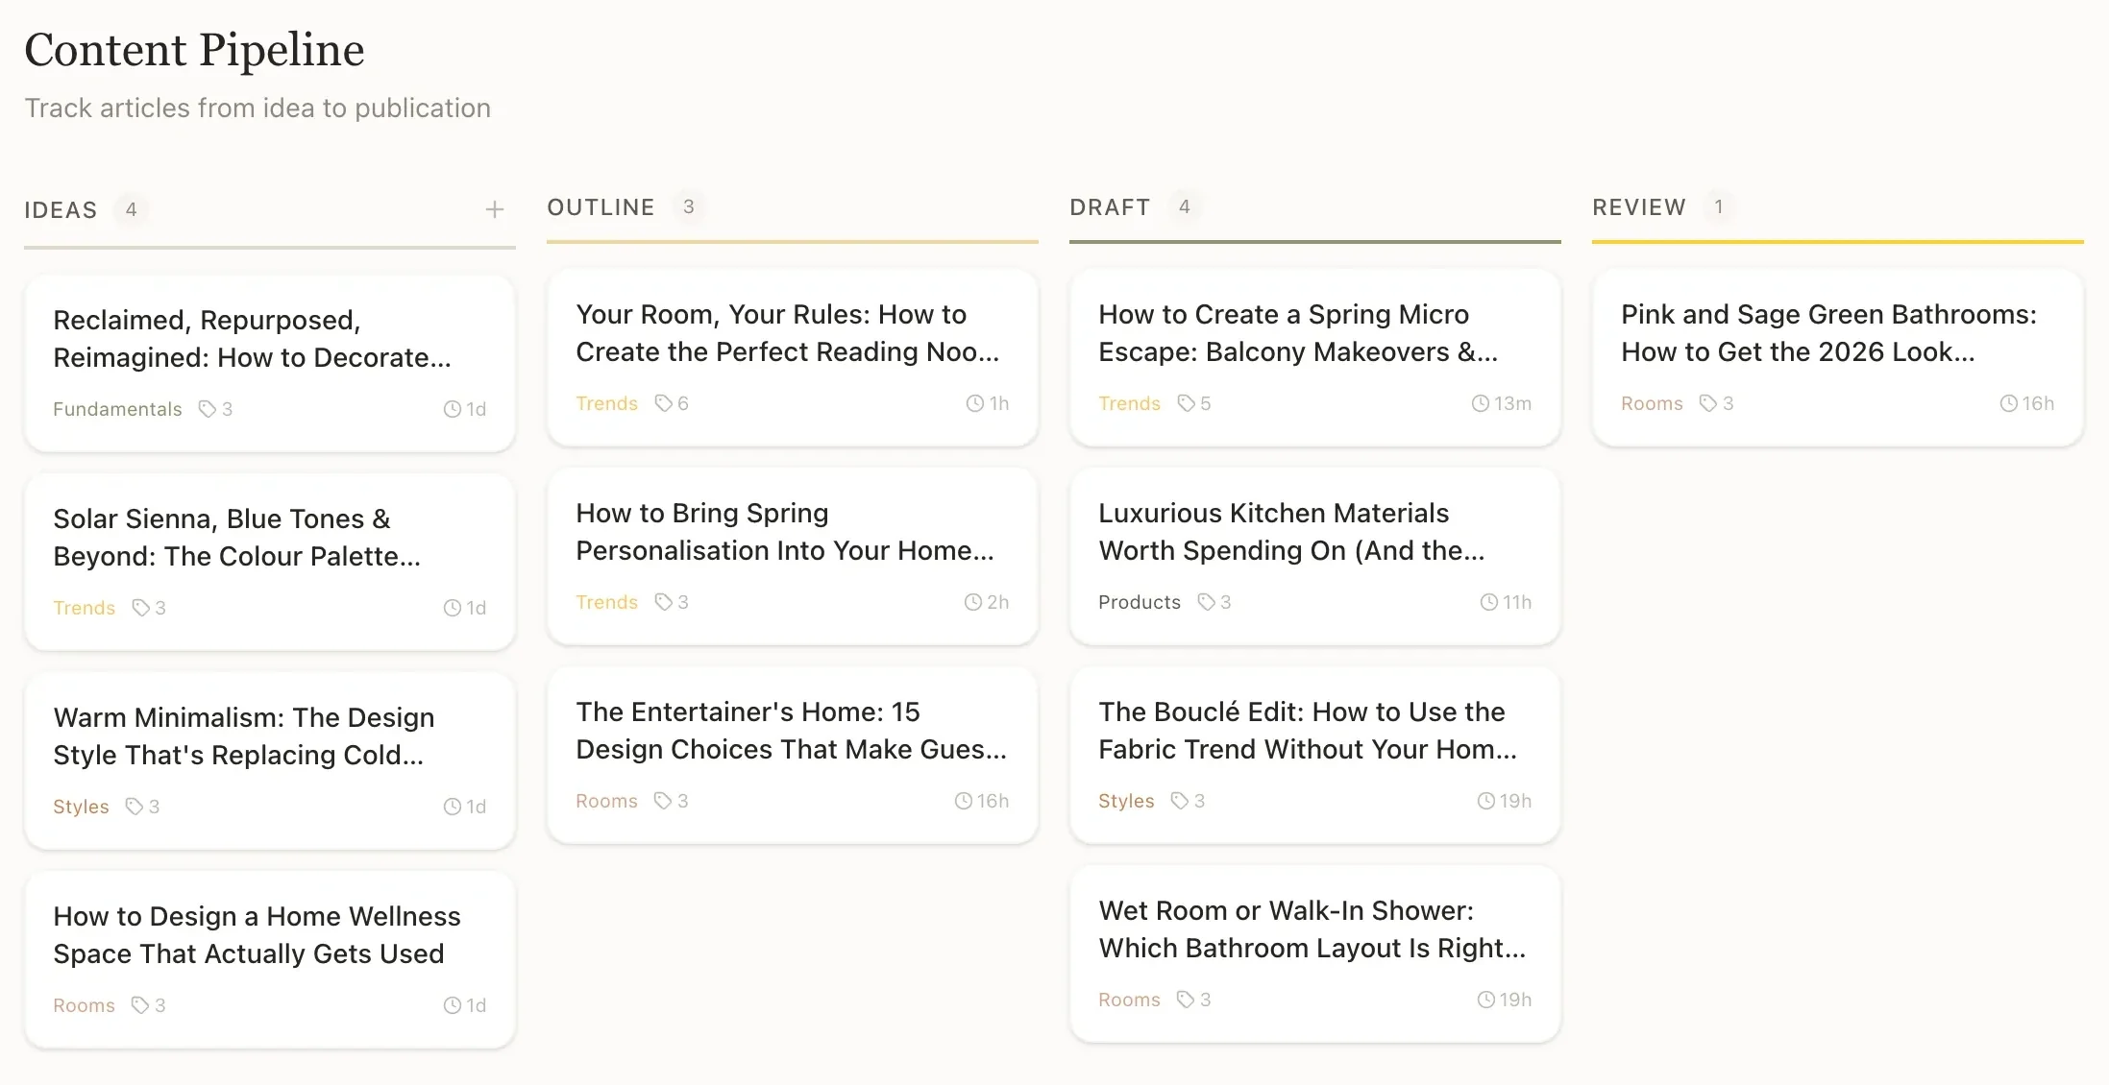Select the IDEAS column header
Screen dimensions: 2109x1085
[x=61, y=210]
